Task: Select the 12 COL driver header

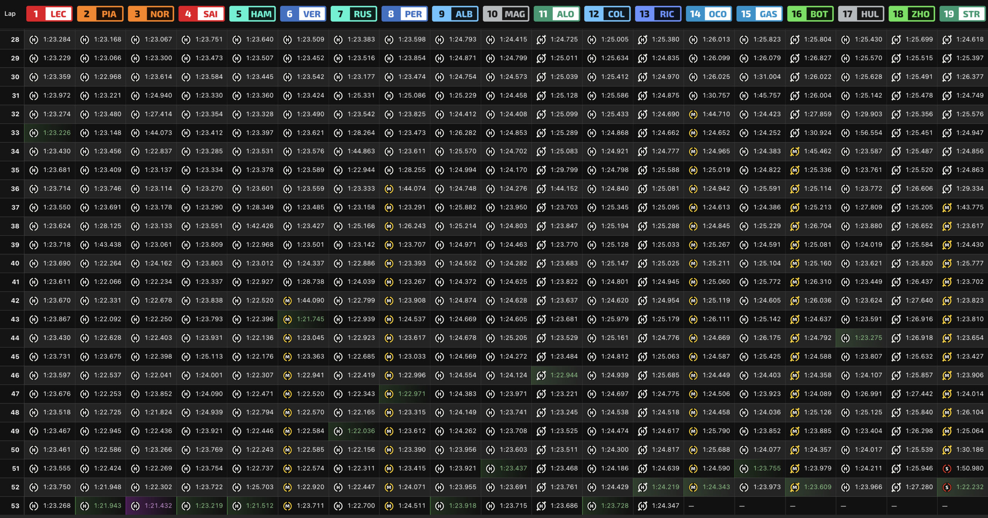Action: pyautogui.click(x=607, y=14)
